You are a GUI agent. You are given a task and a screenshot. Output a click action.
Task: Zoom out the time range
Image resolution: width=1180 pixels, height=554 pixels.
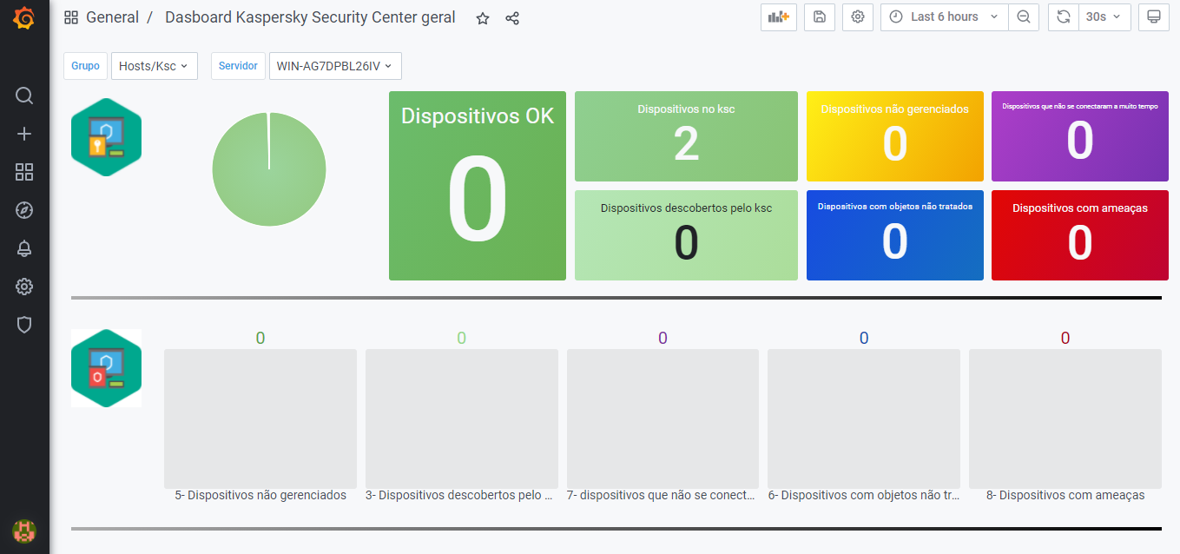(x=1024, y=17)
